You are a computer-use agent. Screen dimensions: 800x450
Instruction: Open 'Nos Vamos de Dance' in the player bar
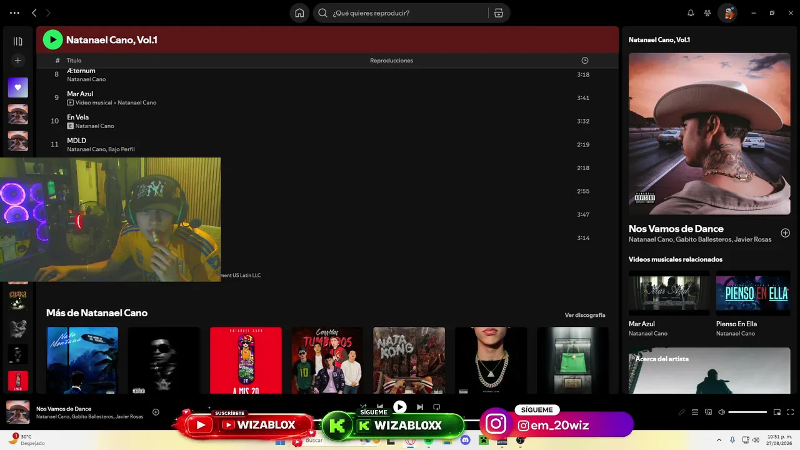click(x=64, y=409)
